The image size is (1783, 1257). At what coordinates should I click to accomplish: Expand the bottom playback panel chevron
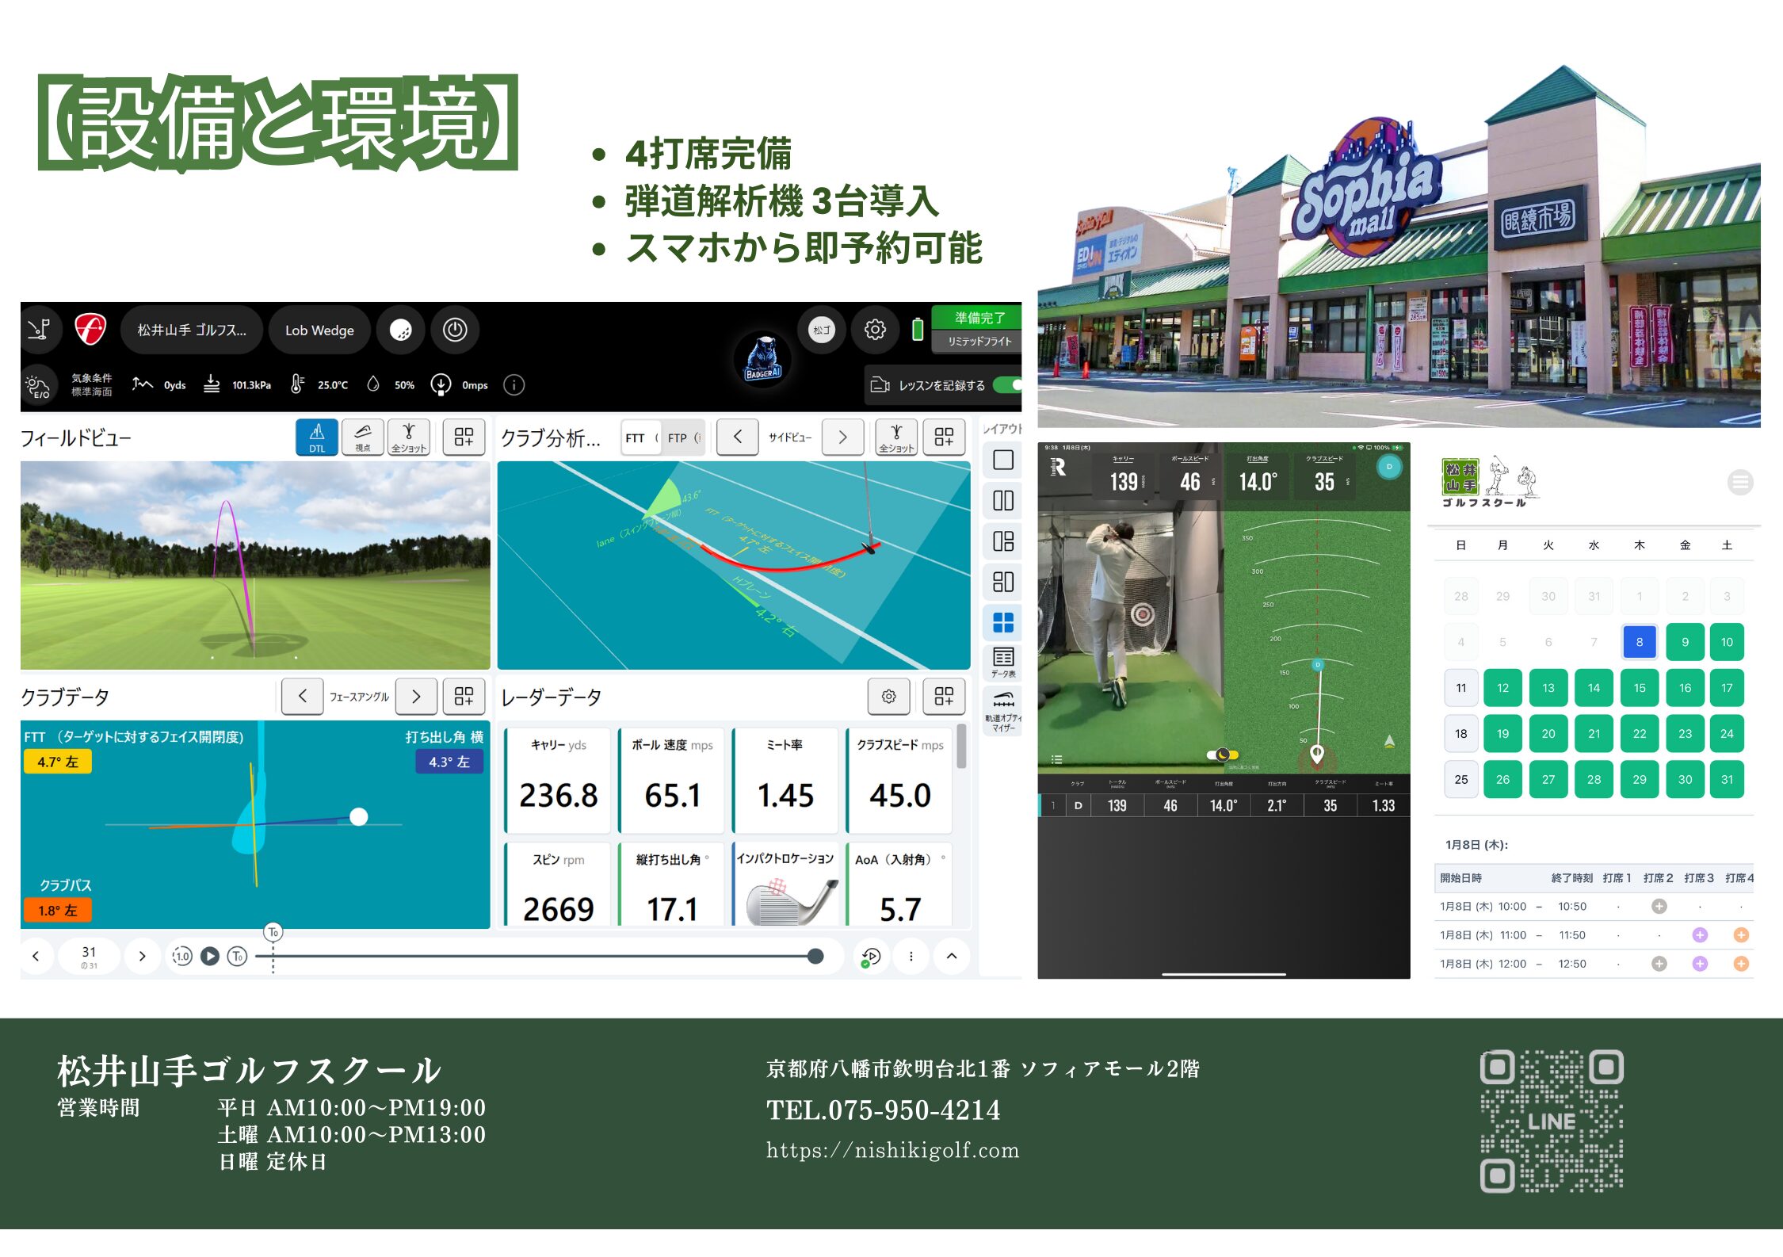coord(952,956)
